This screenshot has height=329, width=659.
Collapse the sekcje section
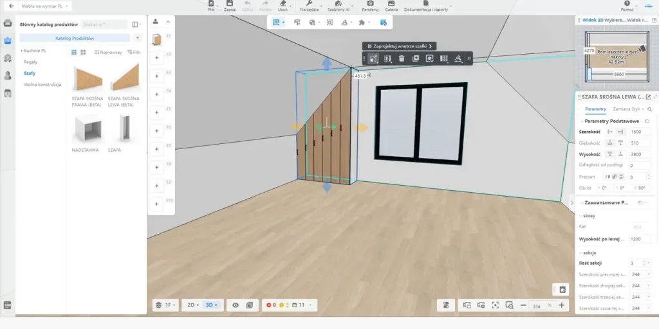click(x=581, y=253)
